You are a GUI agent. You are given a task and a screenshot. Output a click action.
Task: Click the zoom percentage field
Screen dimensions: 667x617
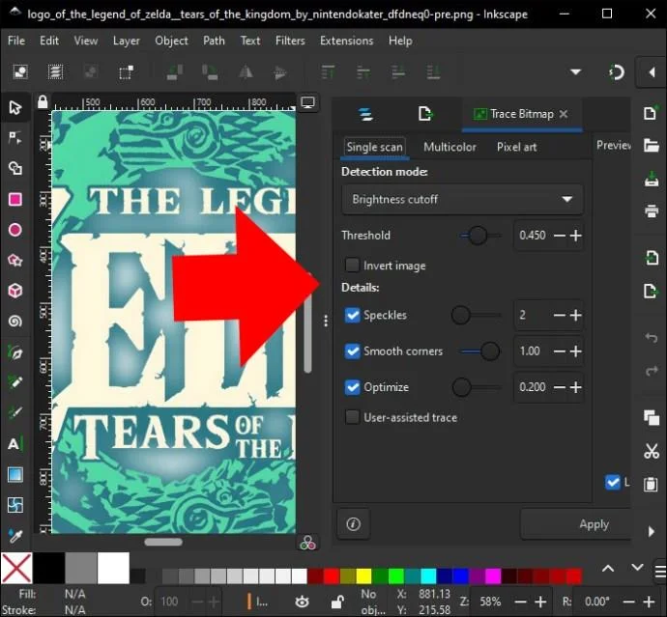click(490, 602)
